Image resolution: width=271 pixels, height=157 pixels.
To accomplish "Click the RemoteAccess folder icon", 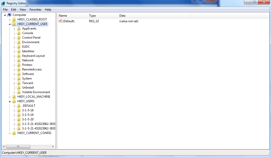I will (19, 69).
